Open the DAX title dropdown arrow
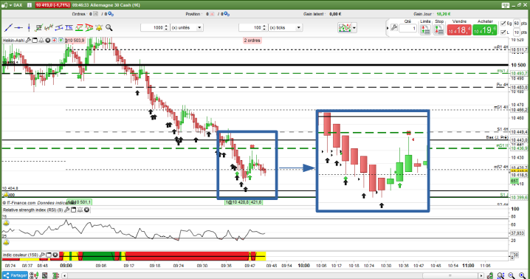This screenshot has height=279, width=530. (10, 5)
